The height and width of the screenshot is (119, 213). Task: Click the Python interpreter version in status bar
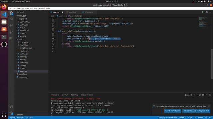coord(17,118)
